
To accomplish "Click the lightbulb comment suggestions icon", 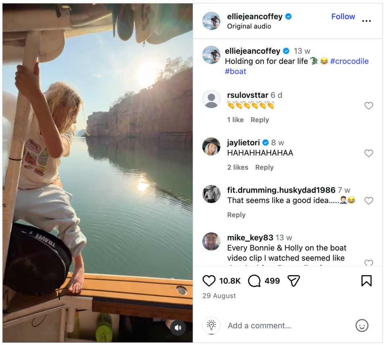I will (x=211, y=326).
